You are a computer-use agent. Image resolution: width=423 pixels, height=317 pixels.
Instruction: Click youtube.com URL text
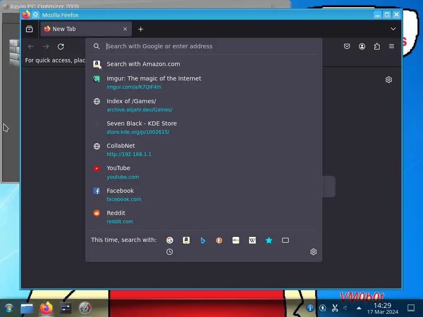[x=123, y=177]
